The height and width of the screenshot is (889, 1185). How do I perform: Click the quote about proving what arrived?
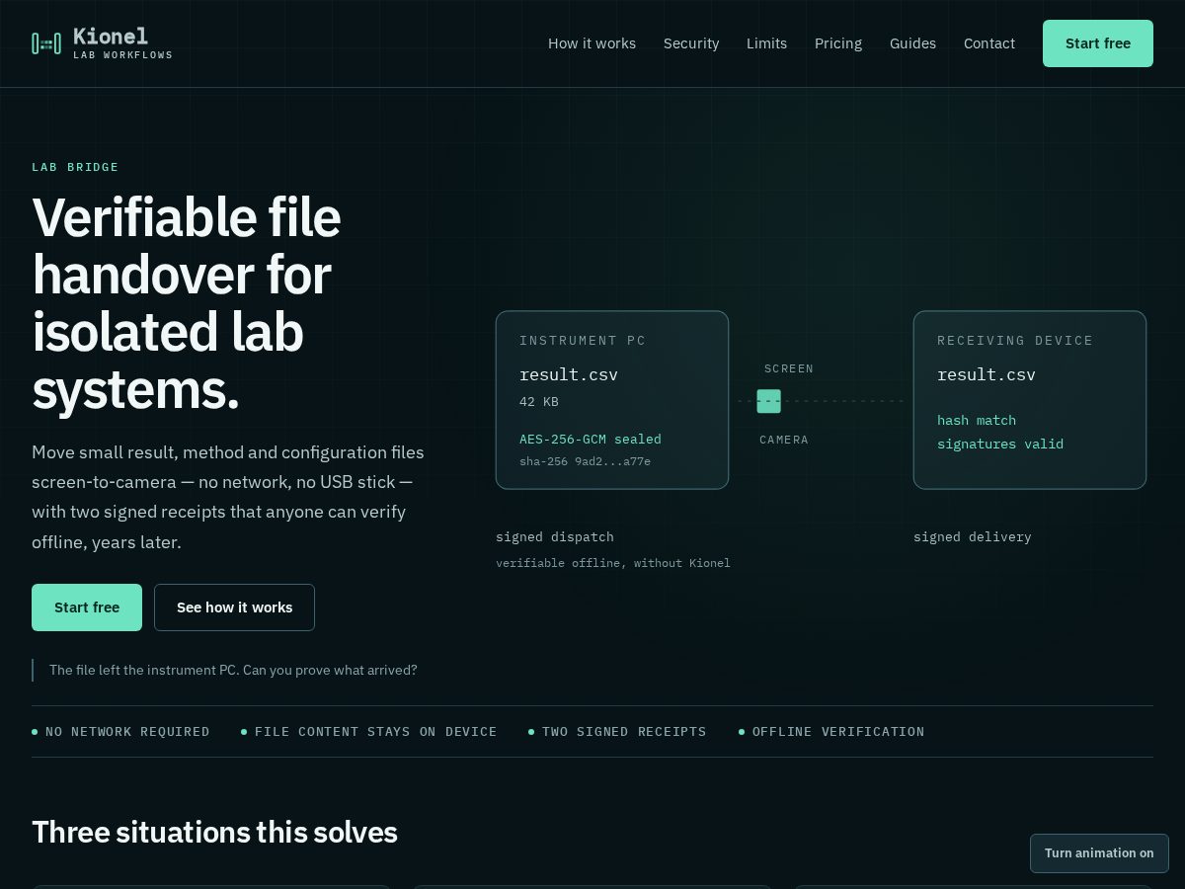coord(233,670)
